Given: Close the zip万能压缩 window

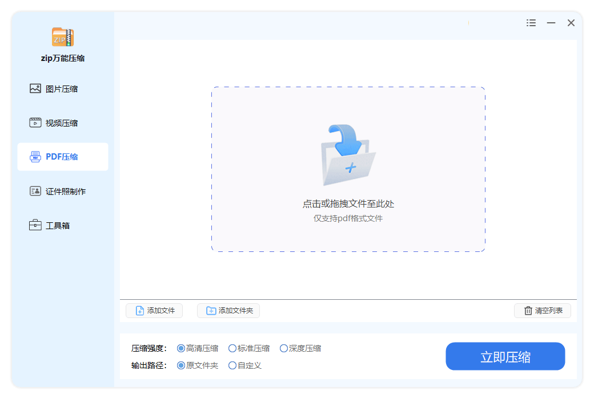Looking at the screenshot, I should [571, 23].
